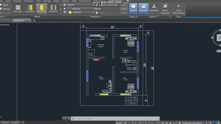Image resolution: width=221 pixels, height=124 pixels.
Task: Open the 1:1 annotation scale dropdown
Action: [x=175, y=123]
